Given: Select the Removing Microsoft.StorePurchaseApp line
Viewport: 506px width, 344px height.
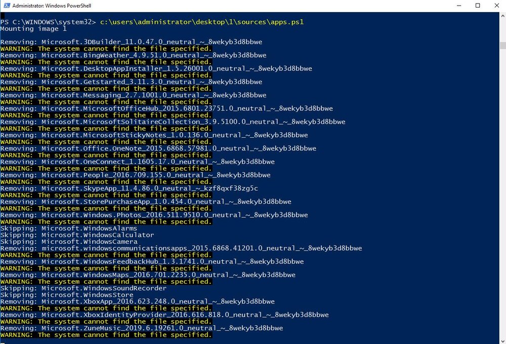Looking at the screenshot, I should [146, 202].
